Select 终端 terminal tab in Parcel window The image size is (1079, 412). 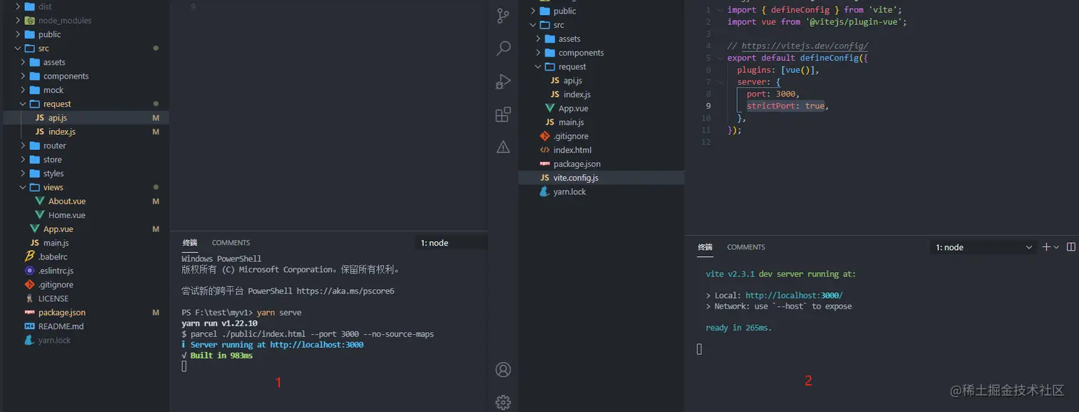pyautogui.click(x=190, y=243)
